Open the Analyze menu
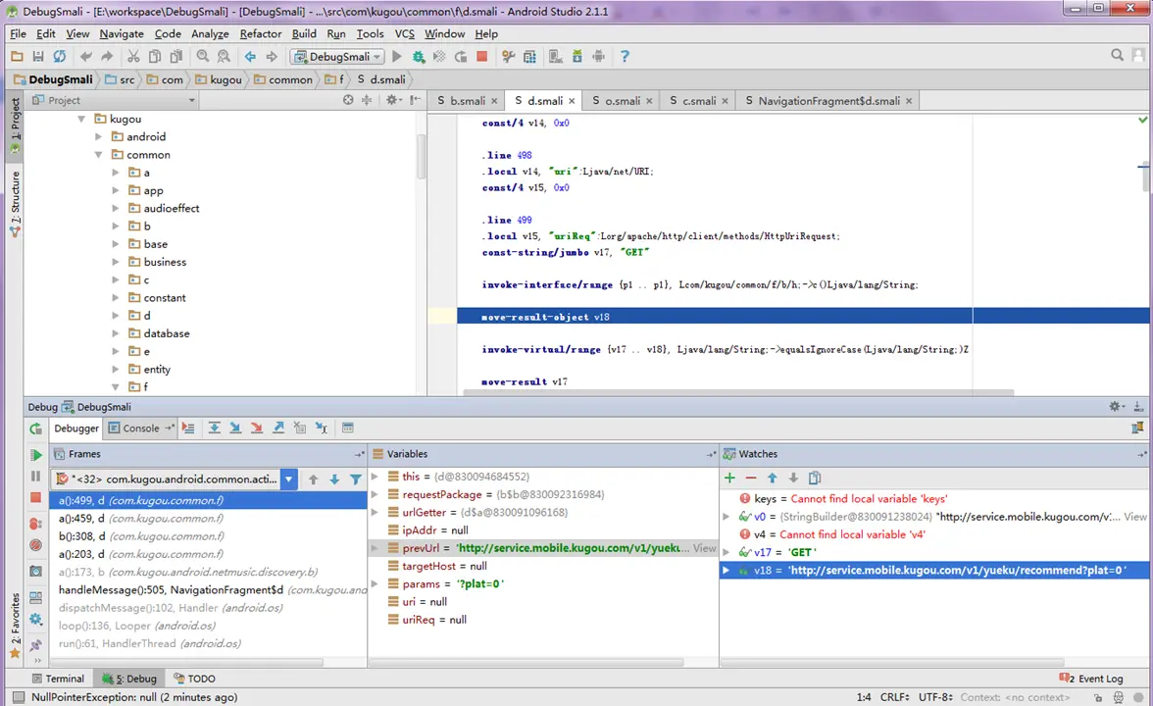 pyautogui.click(x=210, y=33)
